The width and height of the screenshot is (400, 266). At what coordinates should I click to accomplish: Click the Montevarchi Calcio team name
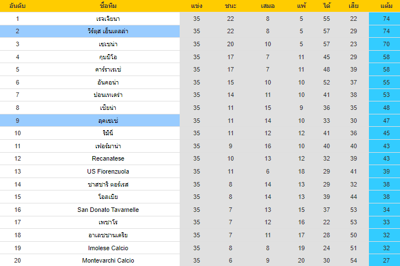click(x=108, y=260)
